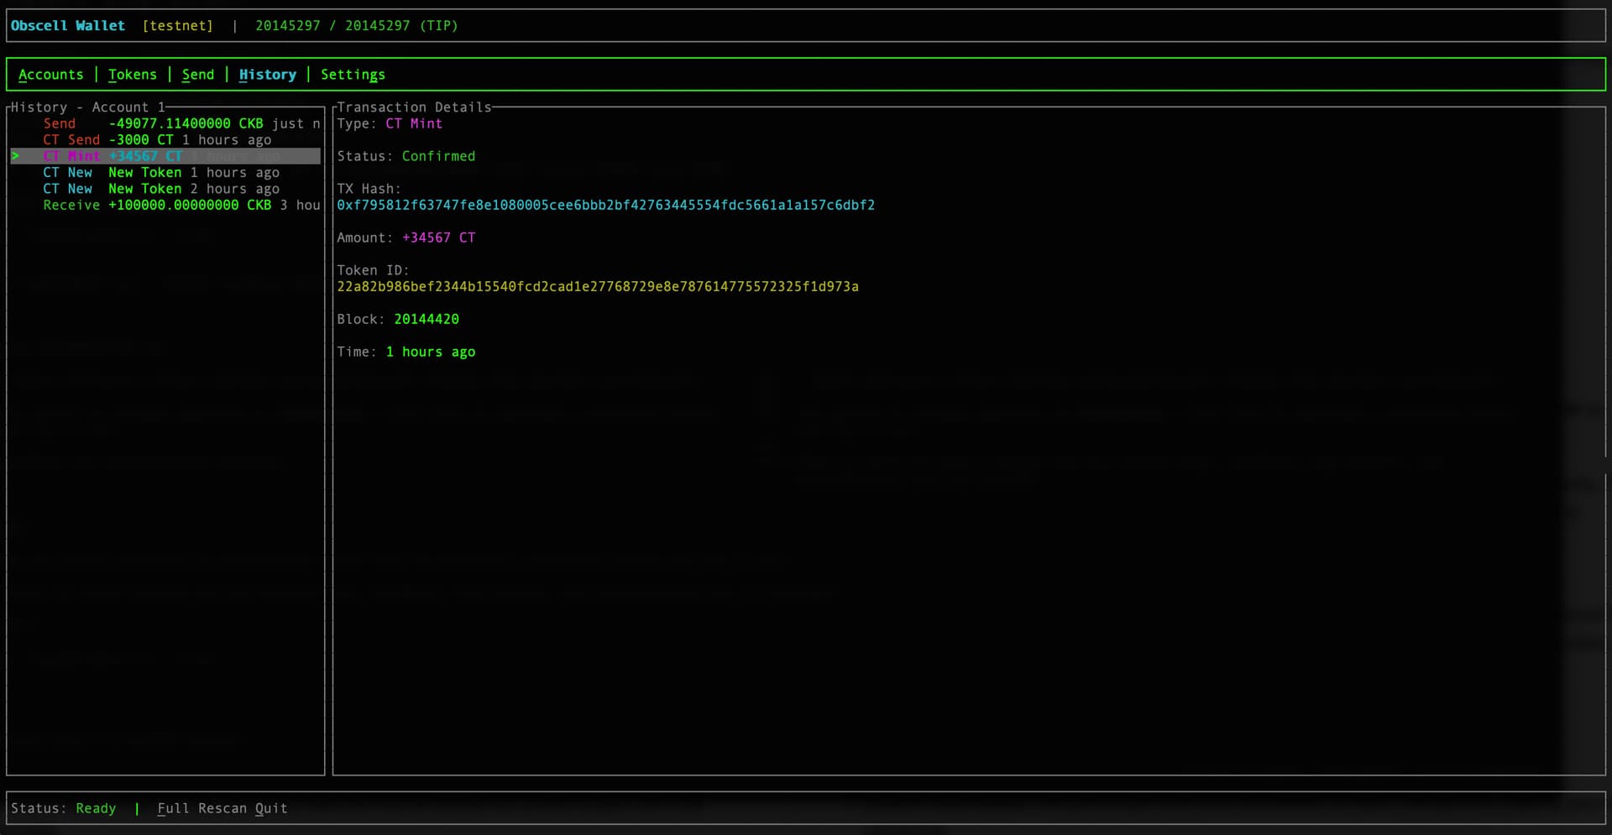
Task: Click the Token ID value 22a82b98...
Action: coord(597,287)
